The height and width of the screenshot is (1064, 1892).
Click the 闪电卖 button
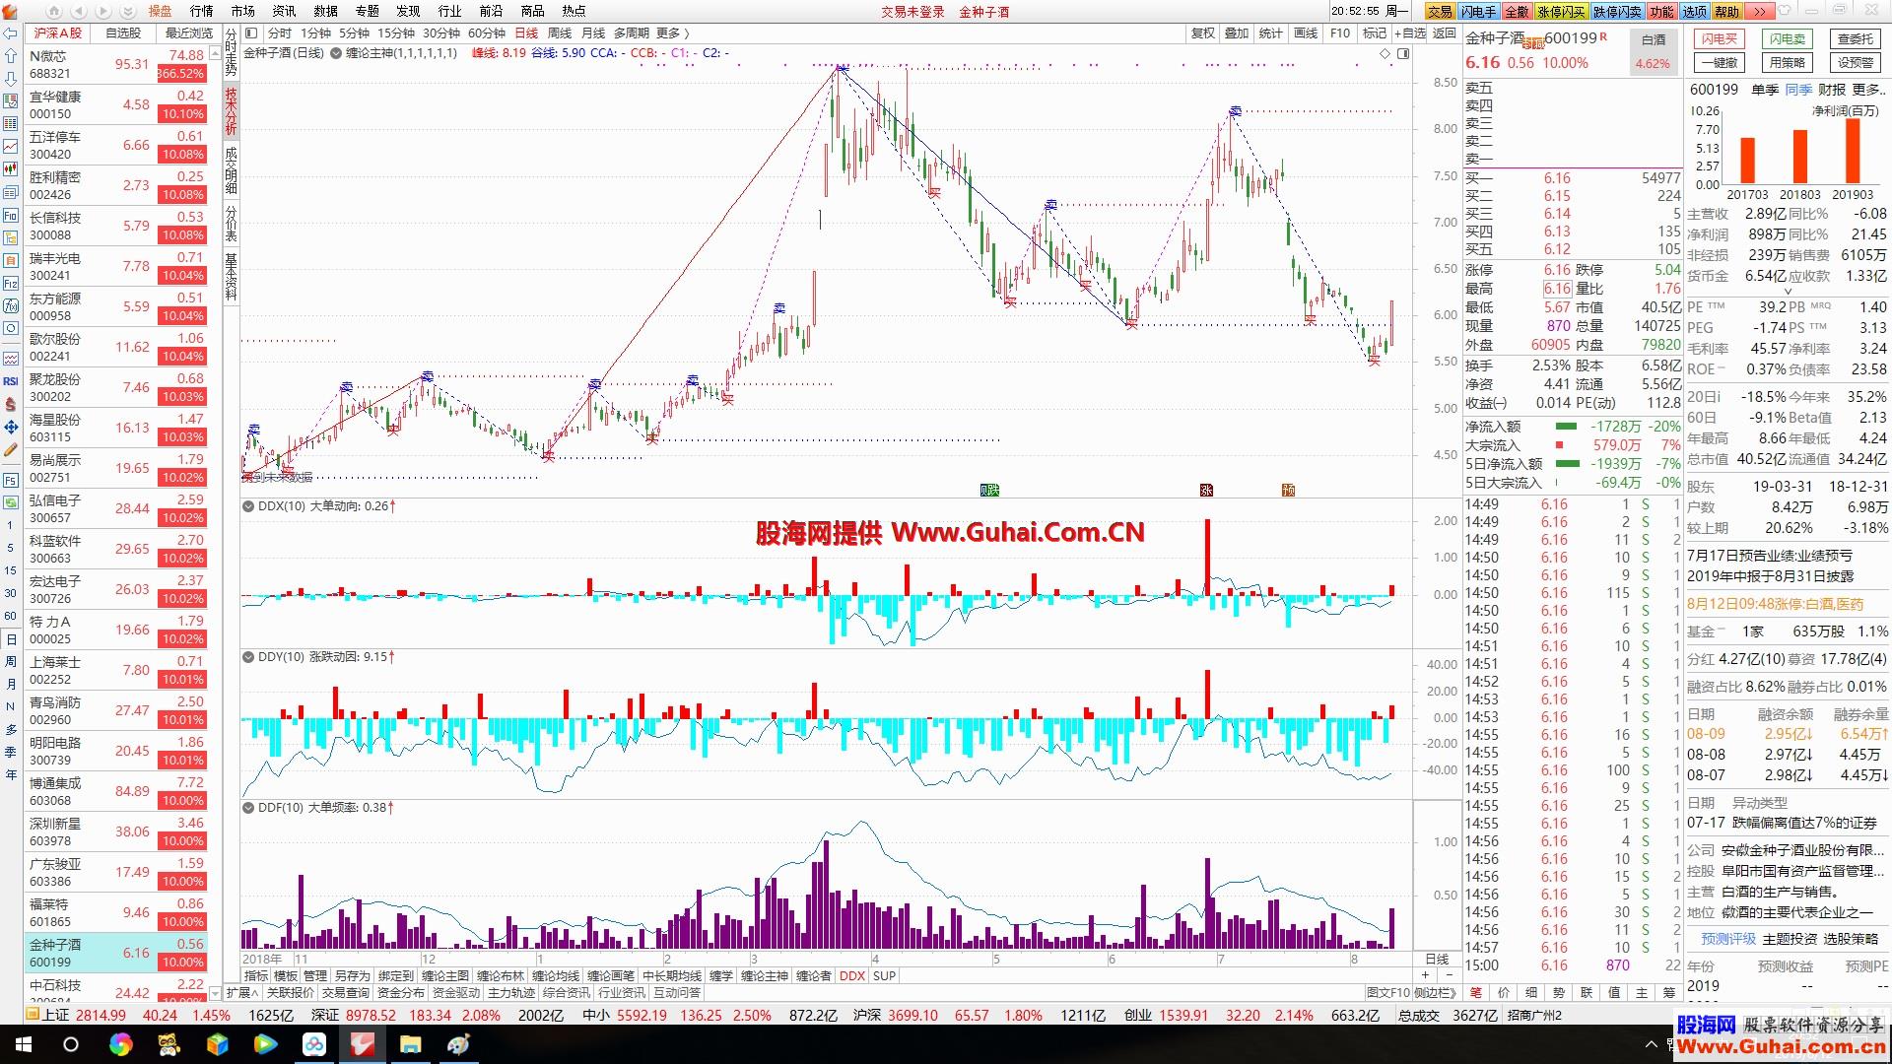tap(1788, 39)
